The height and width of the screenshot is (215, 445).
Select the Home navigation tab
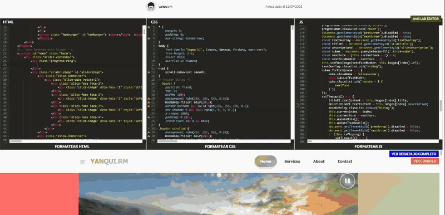[265, 162]
